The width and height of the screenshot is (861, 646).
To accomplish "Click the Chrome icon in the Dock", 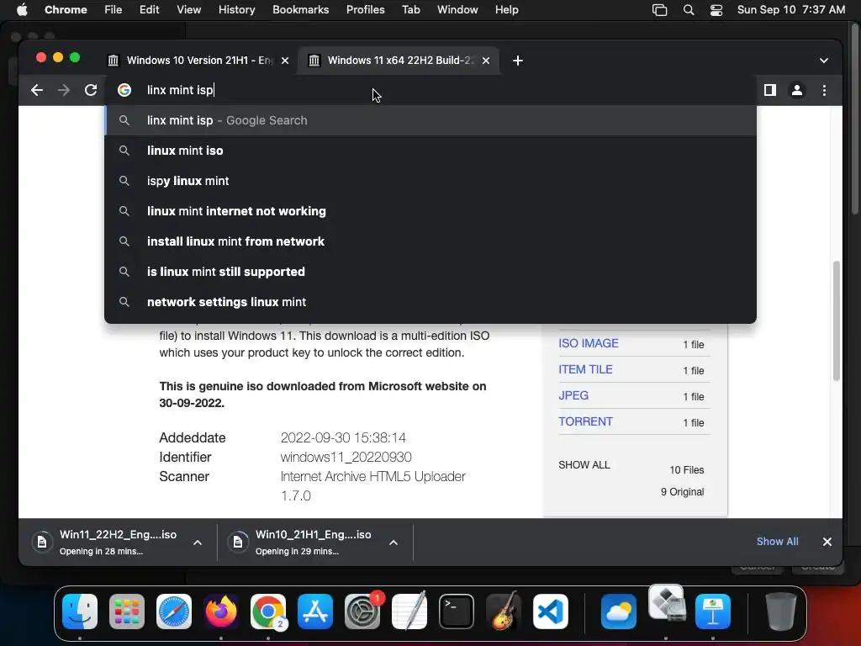I will (x=268, y=612).
